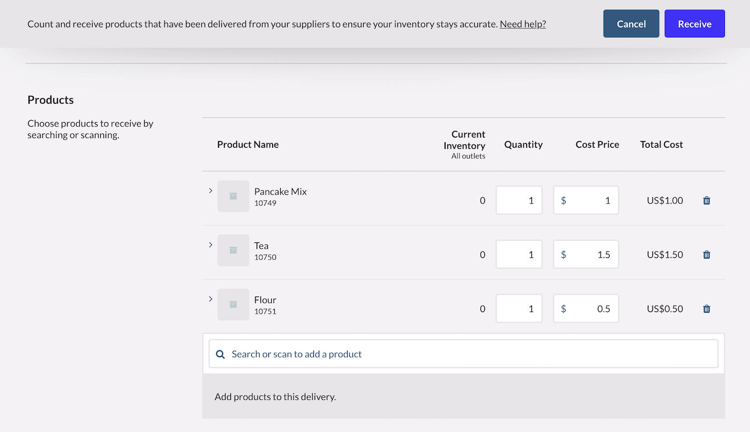Screen dimensions: 750x432
Task: Delete Flour via the trash icon
Action: tap(706, 308)
